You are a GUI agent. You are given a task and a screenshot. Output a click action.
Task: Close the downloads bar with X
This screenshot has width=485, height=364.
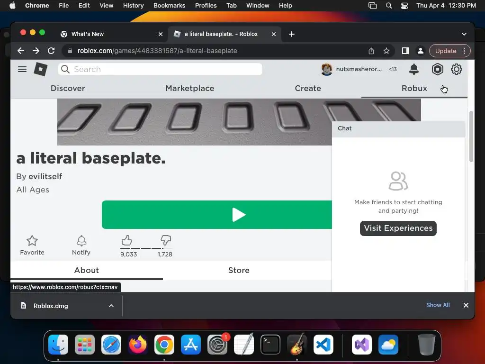466,305
